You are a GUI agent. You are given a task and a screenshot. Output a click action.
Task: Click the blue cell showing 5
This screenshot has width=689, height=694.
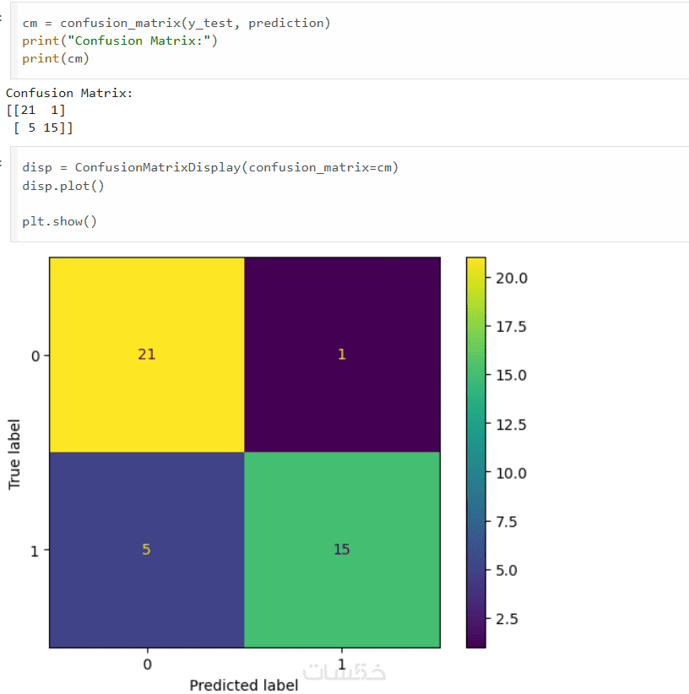click(x=147, y=550)
